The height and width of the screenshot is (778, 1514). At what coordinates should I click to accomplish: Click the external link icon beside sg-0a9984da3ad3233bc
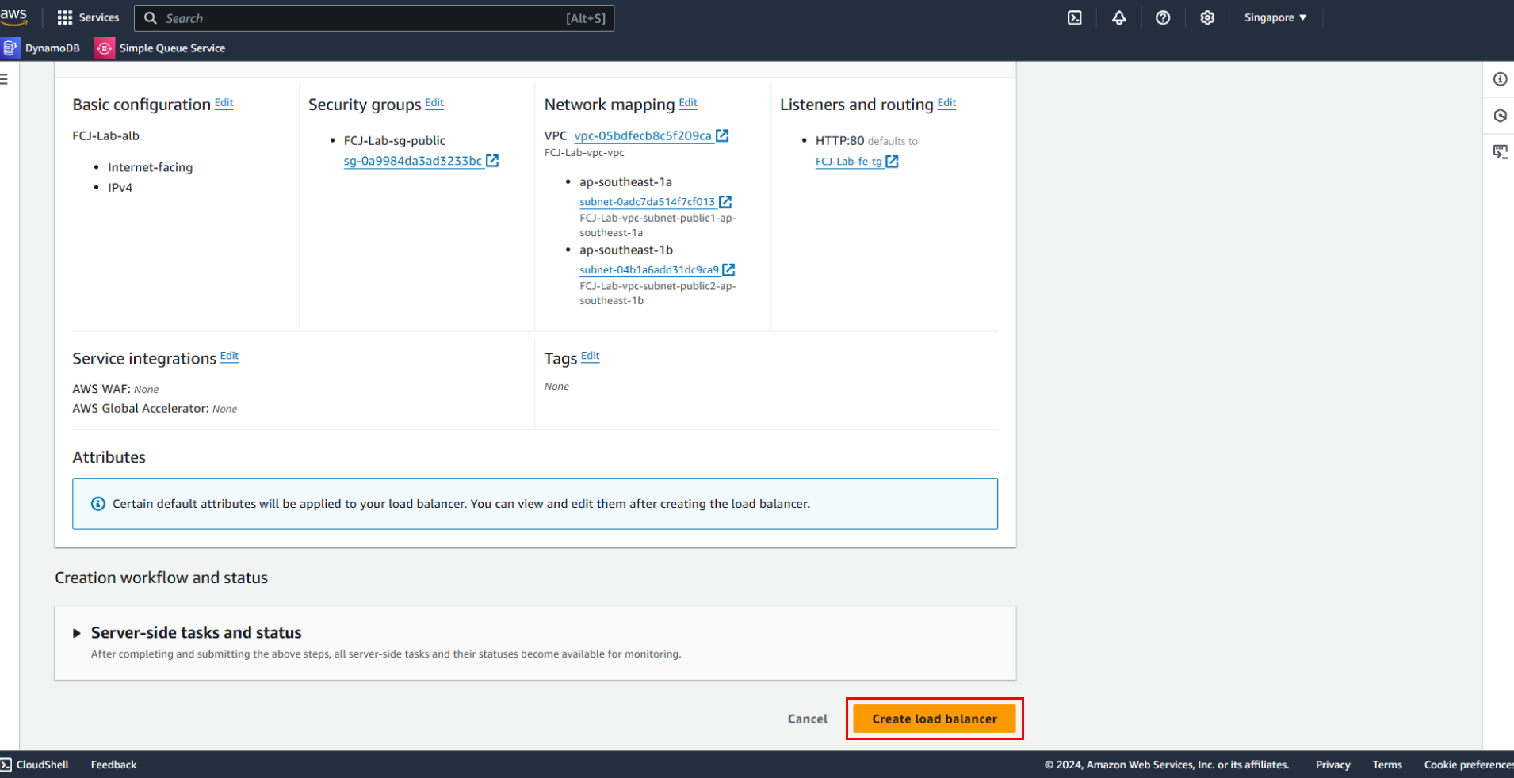point(492,161)
